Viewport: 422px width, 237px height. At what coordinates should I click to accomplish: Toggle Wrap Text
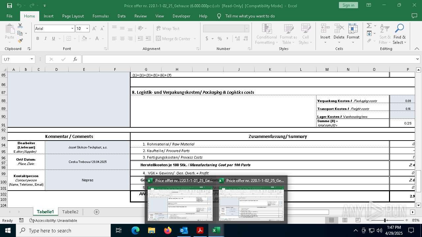click(168, 29)
